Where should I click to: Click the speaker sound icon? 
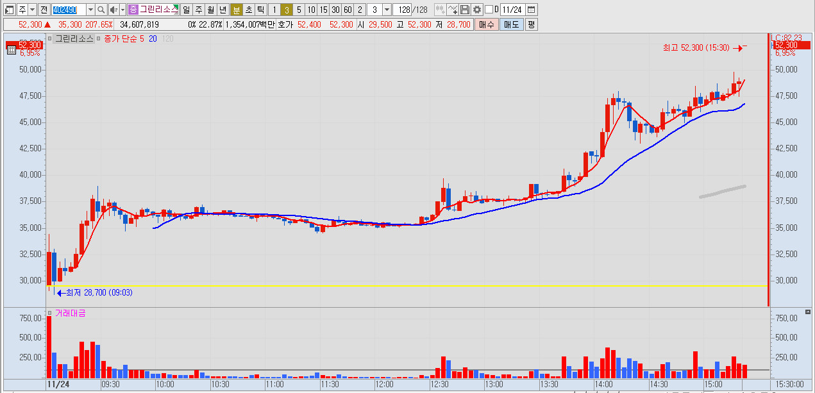tap(113, 10)
